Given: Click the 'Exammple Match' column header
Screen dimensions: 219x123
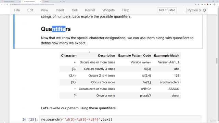Looking at the screenshot, I should [x=167, y=55].
